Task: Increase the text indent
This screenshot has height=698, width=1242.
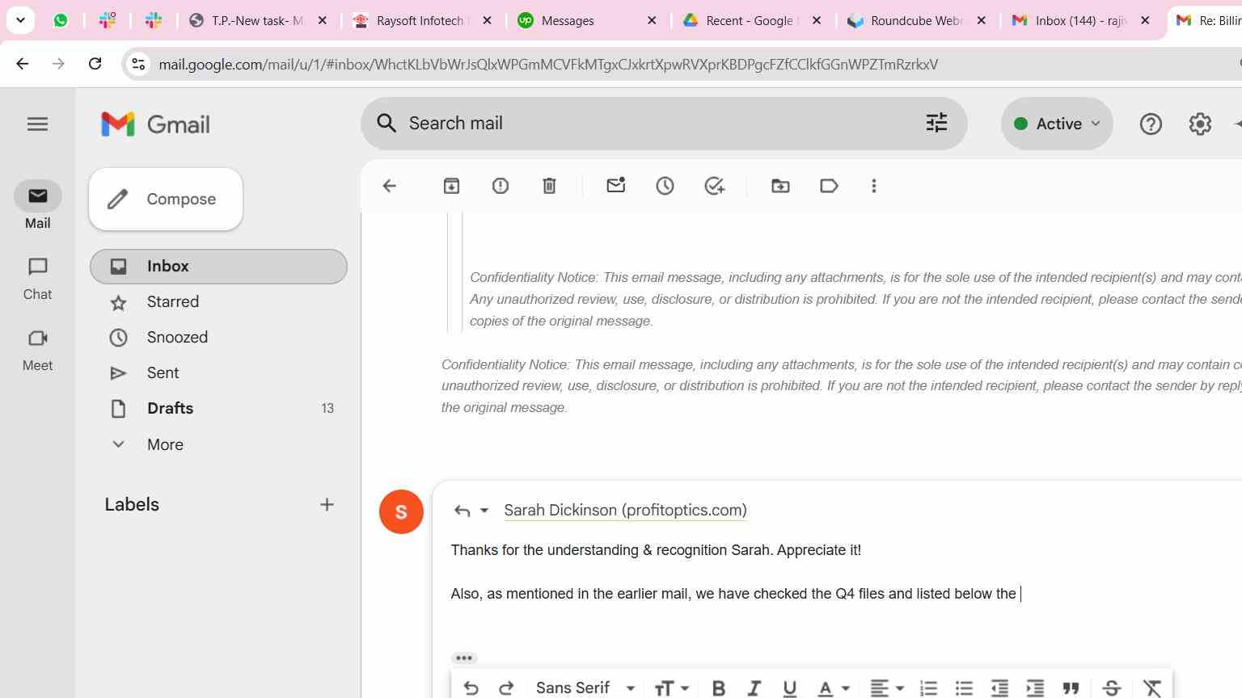Action: click(x=1035, y=687)
